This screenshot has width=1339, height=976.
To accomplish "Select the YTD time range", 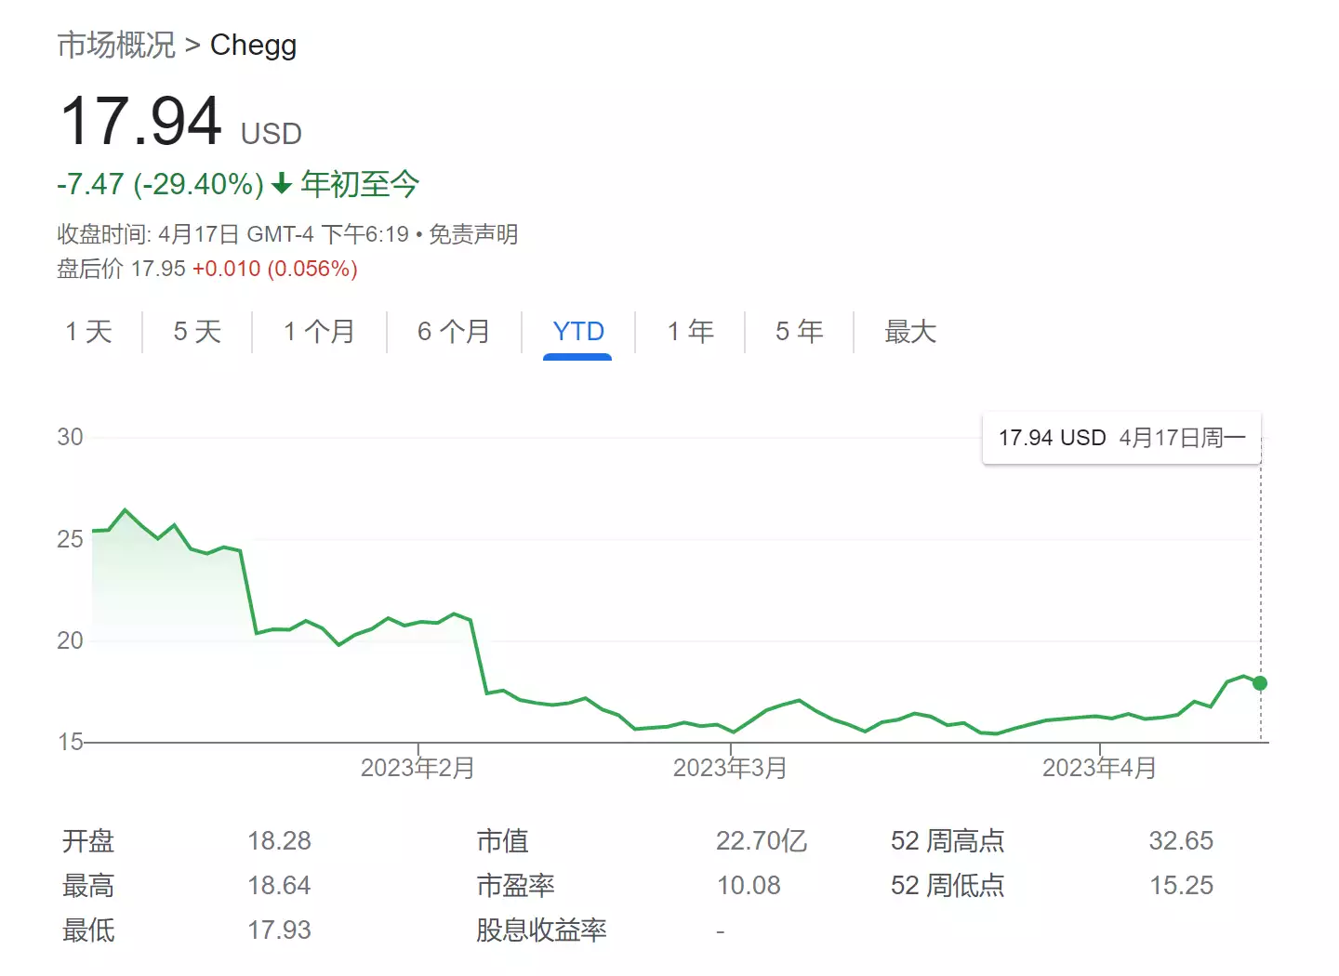I will click(577, 332).
